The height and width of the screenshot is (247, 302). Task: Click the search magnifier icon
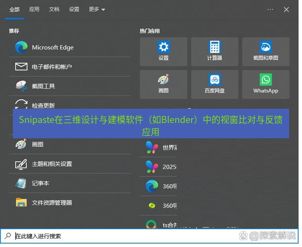pyautogui.click(x=8, y=236)
